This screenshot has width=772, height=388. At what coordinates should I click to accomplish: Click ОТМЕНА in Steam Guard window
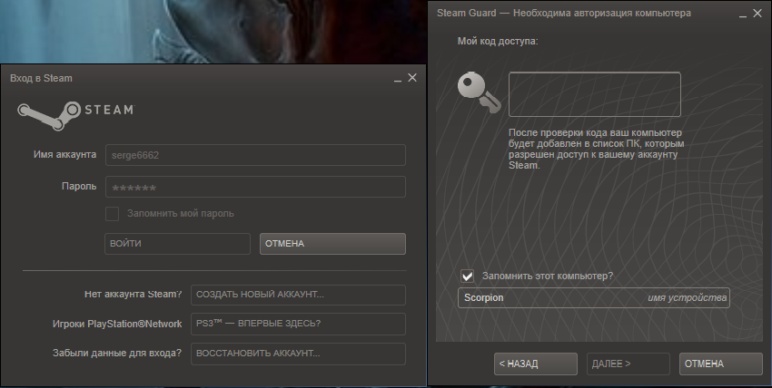pos(721,364)
